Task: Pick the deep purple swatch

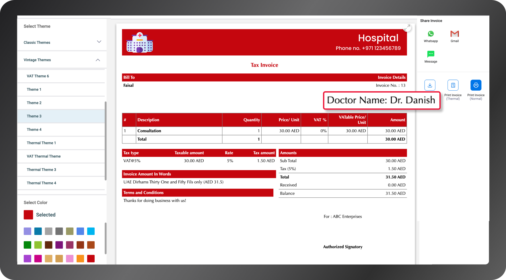Action: pos(59,245)
